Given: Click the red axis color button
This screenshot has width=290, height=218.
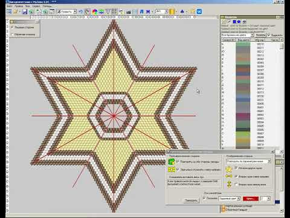Looking at the screenshot, I should coord(251,199).
